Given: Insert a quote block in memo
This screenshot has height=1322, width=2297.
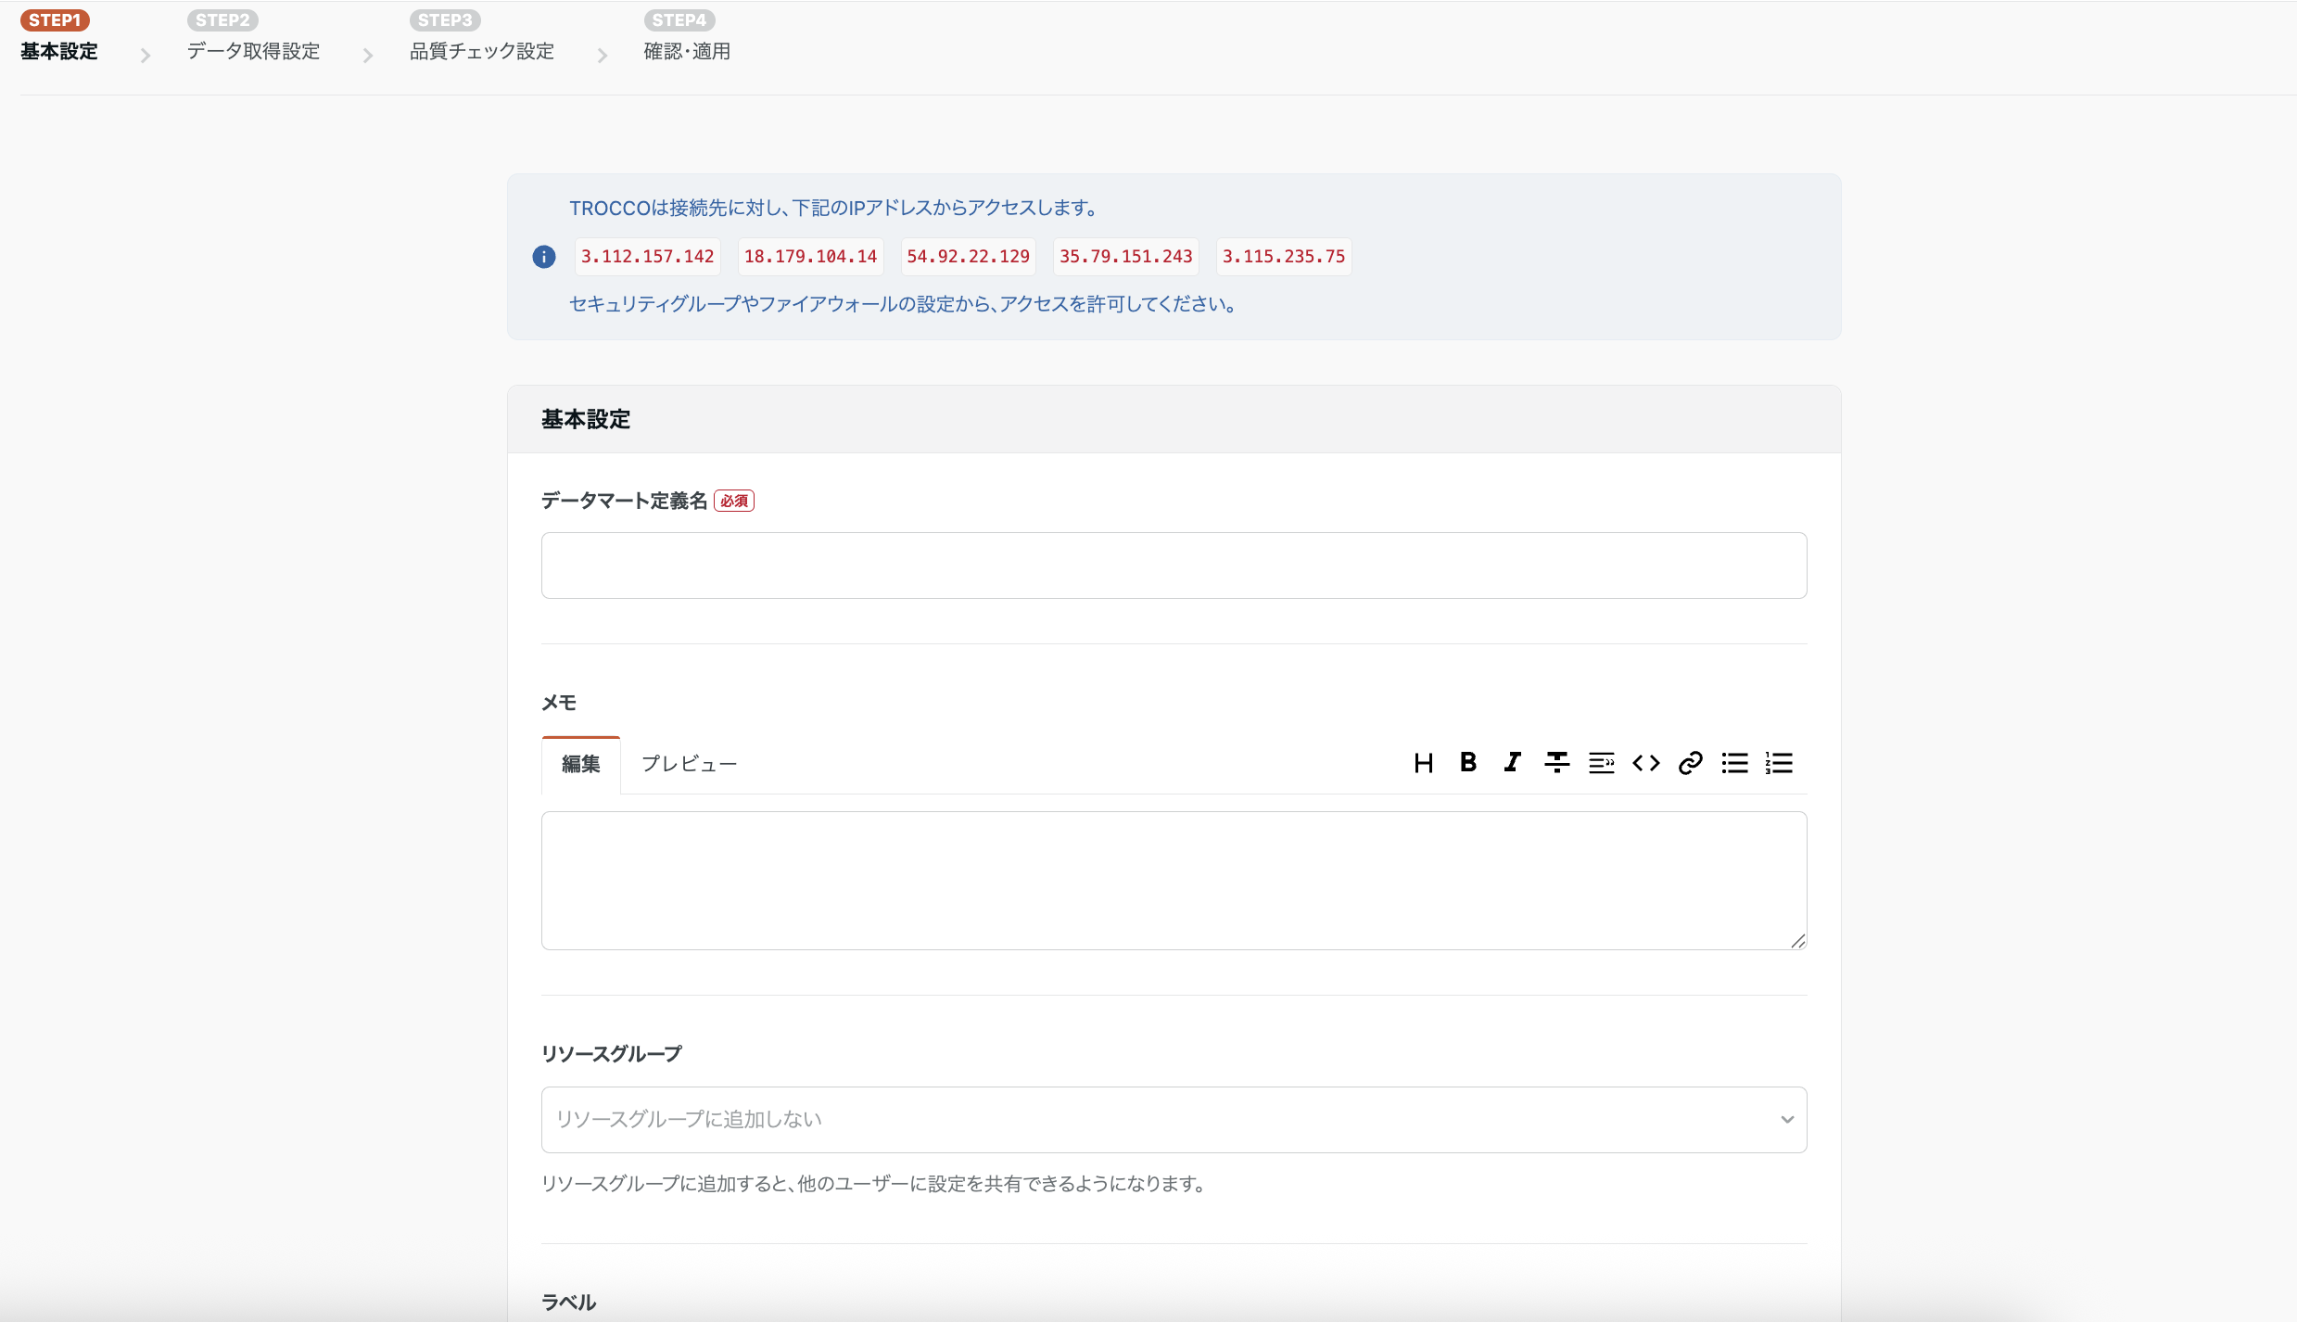Looking at the screenshot, I should point(1602,763).
